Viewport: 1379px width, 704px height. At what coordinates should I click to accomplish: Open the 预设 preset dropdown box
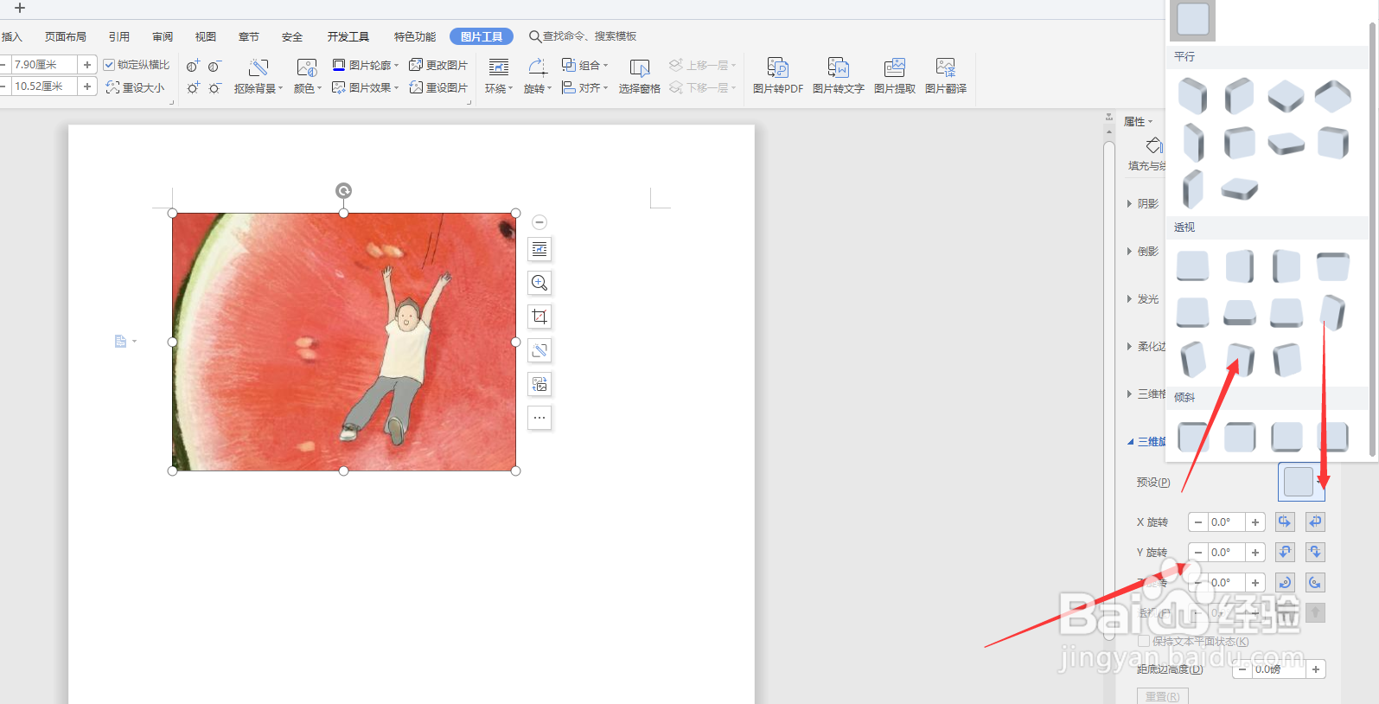[x=1301, y=482]
